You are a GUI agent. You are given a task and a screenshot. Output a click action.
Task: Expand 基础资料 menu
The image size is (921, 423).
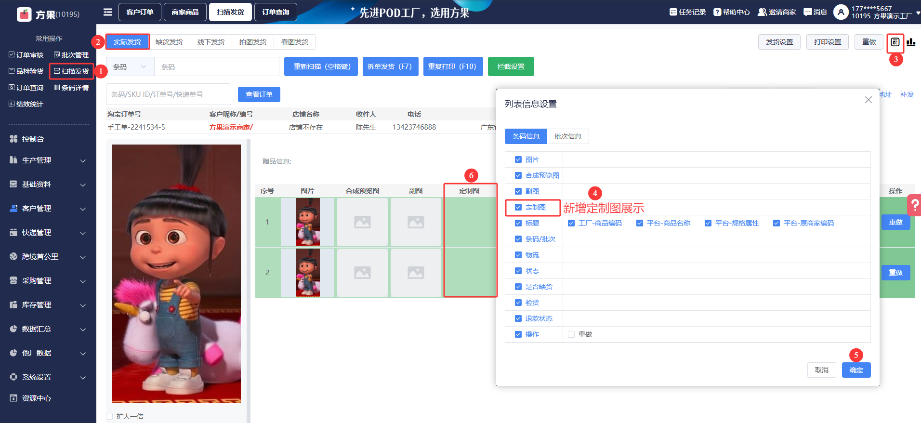(x=48, y=185)
